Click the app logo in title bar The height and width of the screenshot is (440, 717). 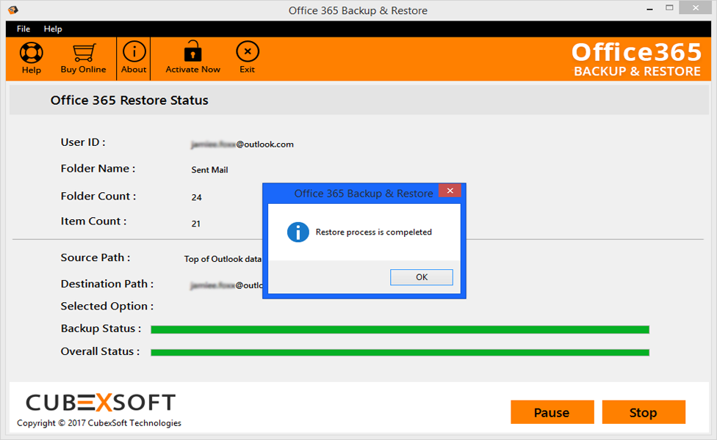12,10
